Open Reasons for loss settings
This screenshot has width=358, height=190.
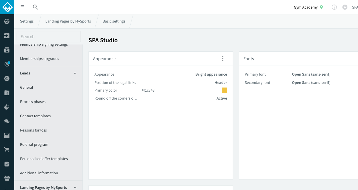[48, 130]
